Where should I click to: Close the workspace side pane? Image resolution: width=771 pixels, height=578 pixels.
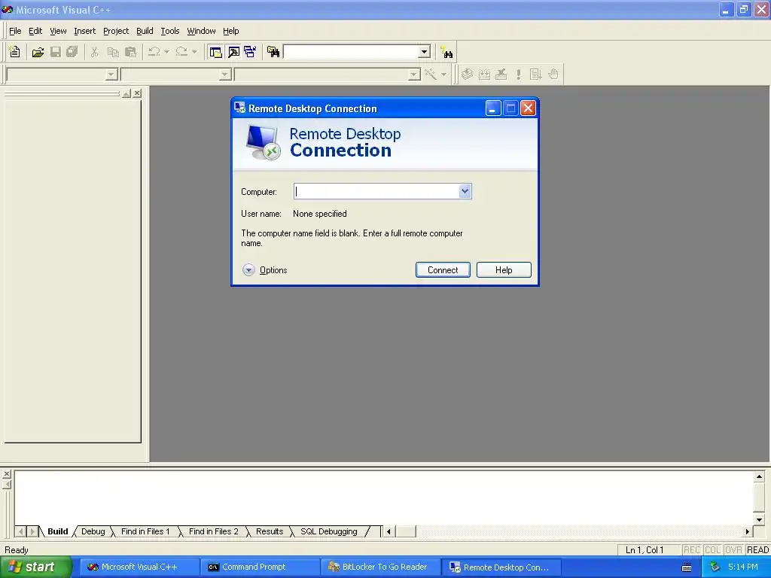137,93
